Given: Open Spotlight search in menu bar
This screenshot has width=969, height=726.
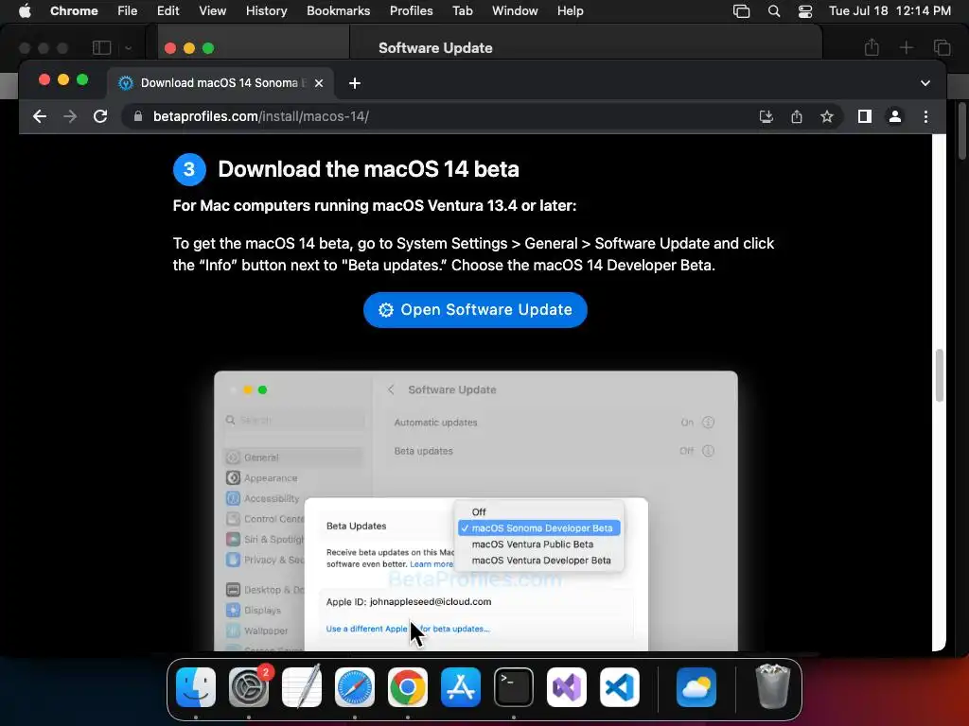Looking at the screenshot, I should 774,11.
